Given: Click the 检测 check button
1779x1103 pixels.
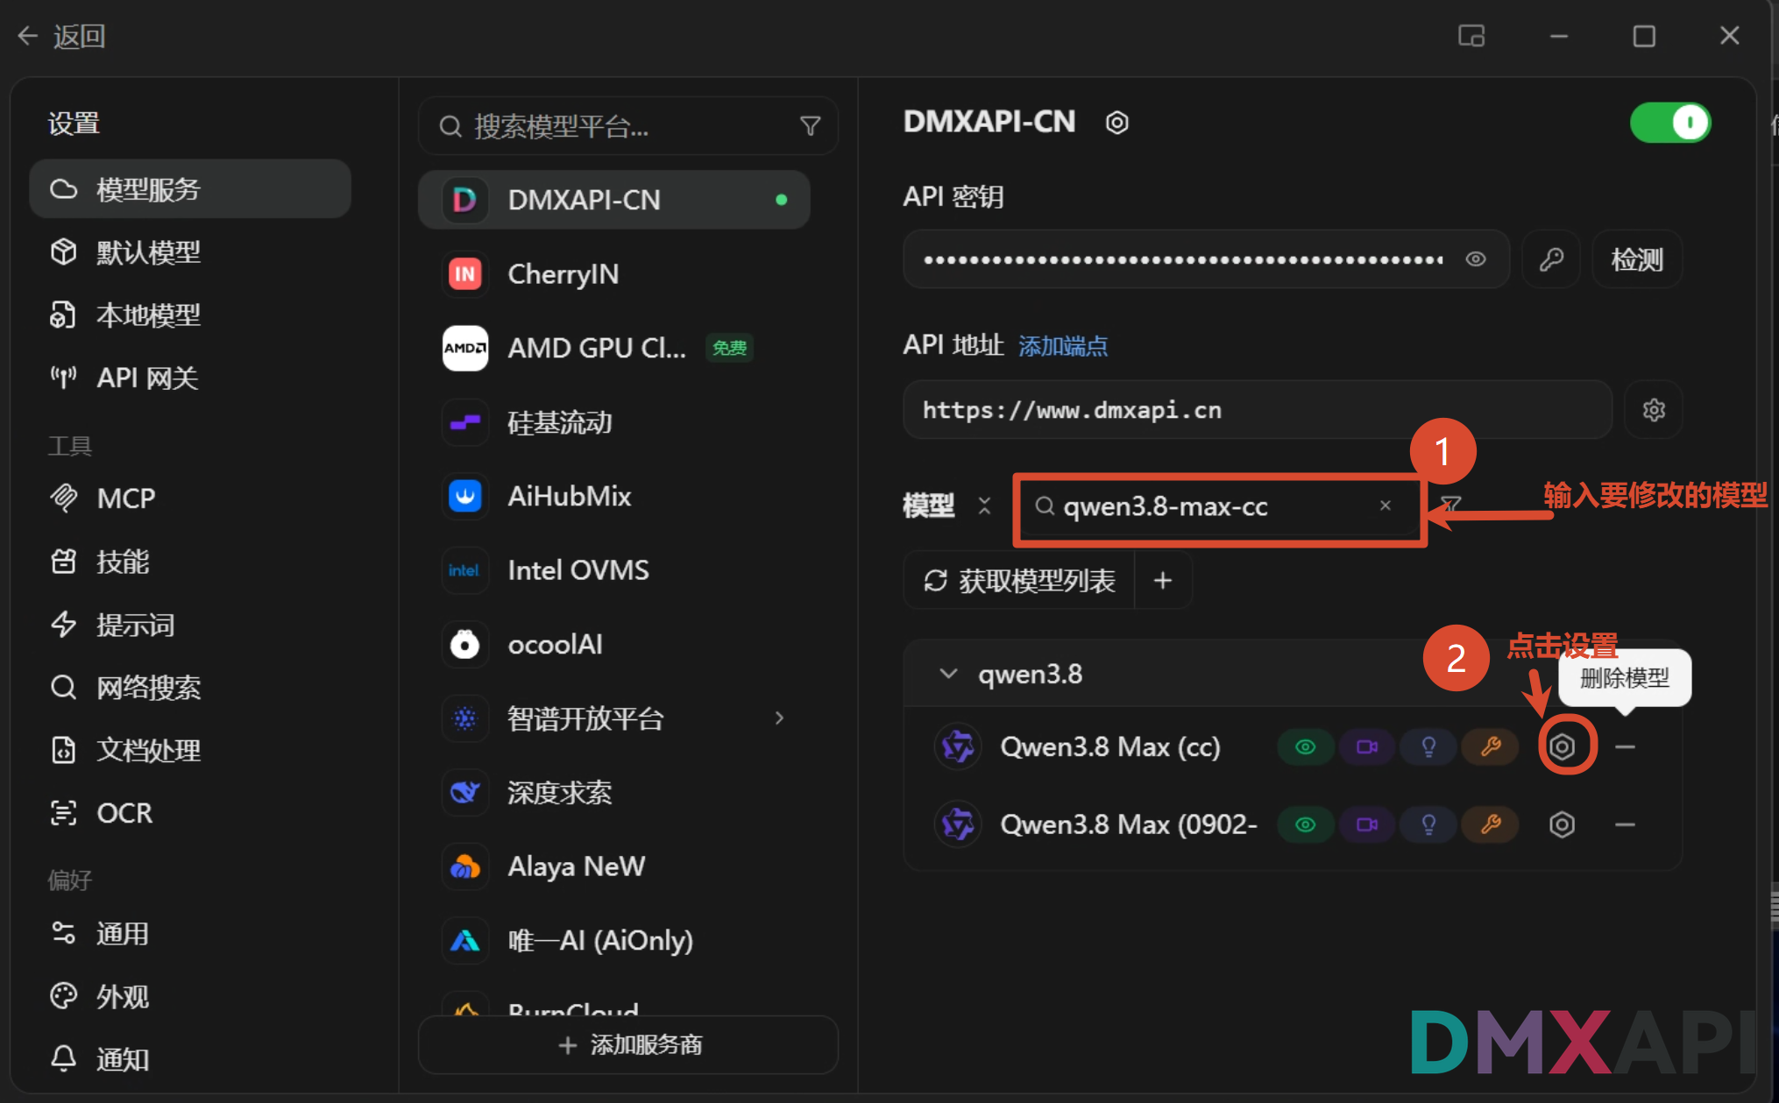Looking at the screenshot, I should (x=1636, y=259).
